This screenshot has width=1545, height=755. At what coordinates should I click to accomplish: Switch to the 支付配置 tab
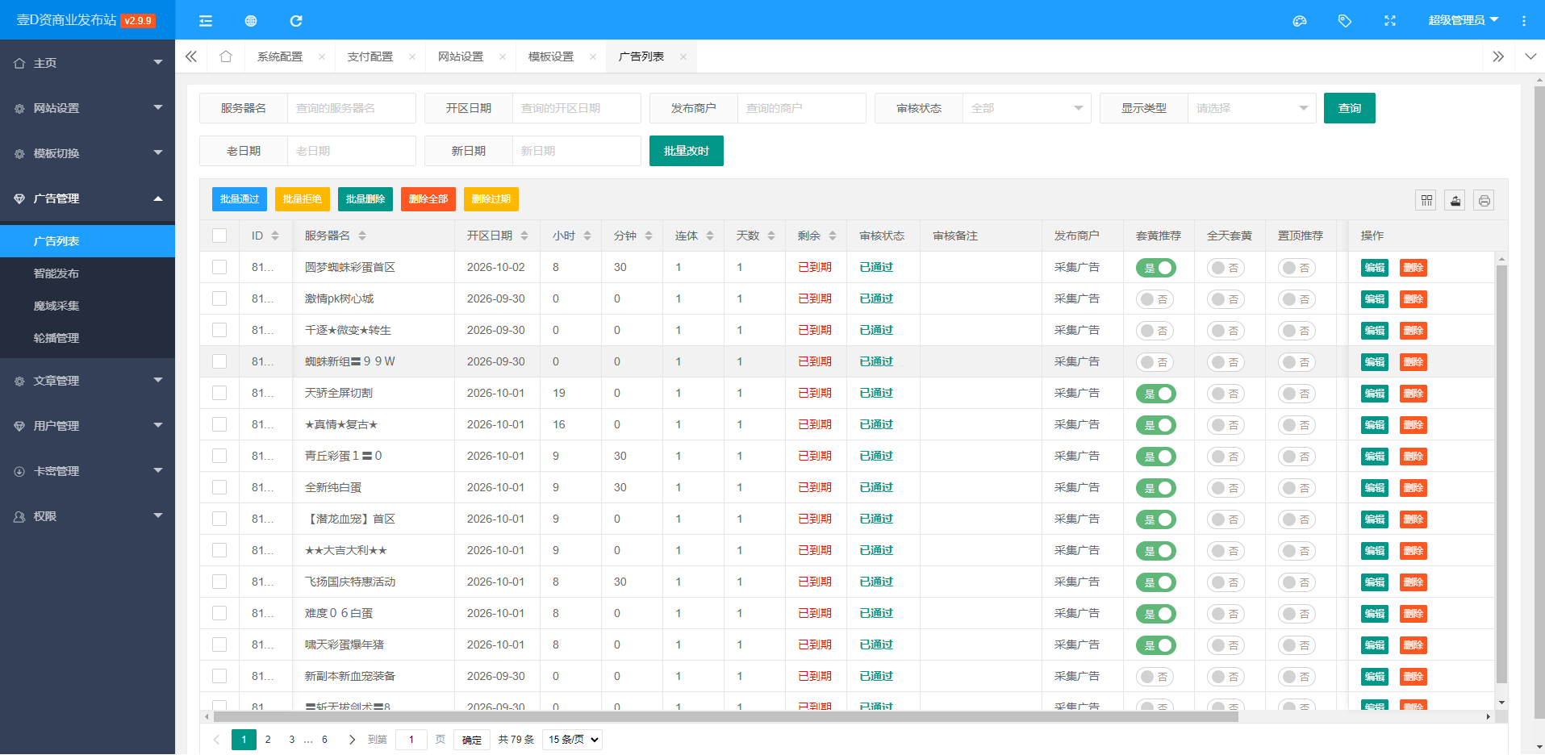click(x=370, y=56)
